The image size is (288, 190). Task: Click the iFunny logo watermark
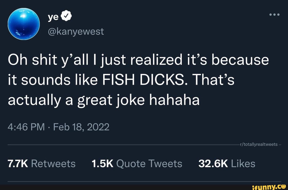271,186
